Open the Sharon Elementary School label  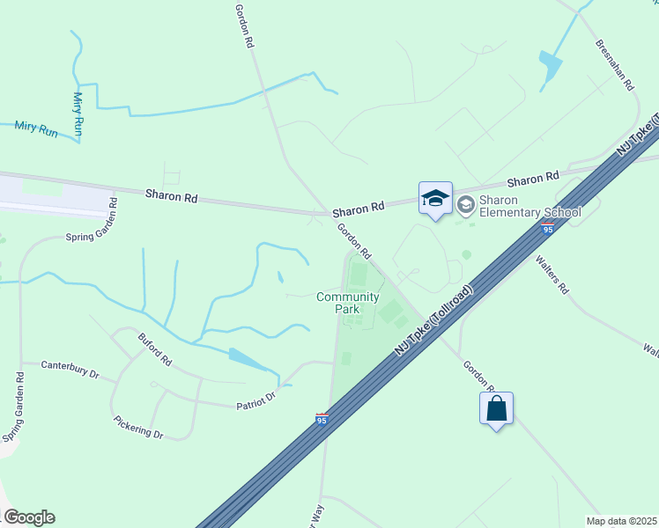tap(530, 206)
